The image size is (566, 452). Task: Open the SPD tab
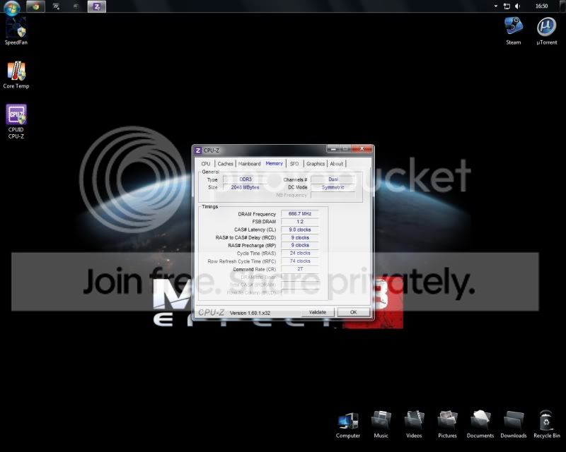pos(294,164)
